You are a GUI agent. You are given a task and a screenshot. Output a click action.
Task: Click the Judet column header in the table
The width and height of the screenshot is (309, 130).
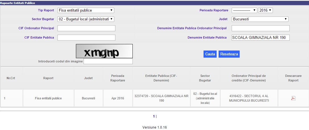click(88, 78)
